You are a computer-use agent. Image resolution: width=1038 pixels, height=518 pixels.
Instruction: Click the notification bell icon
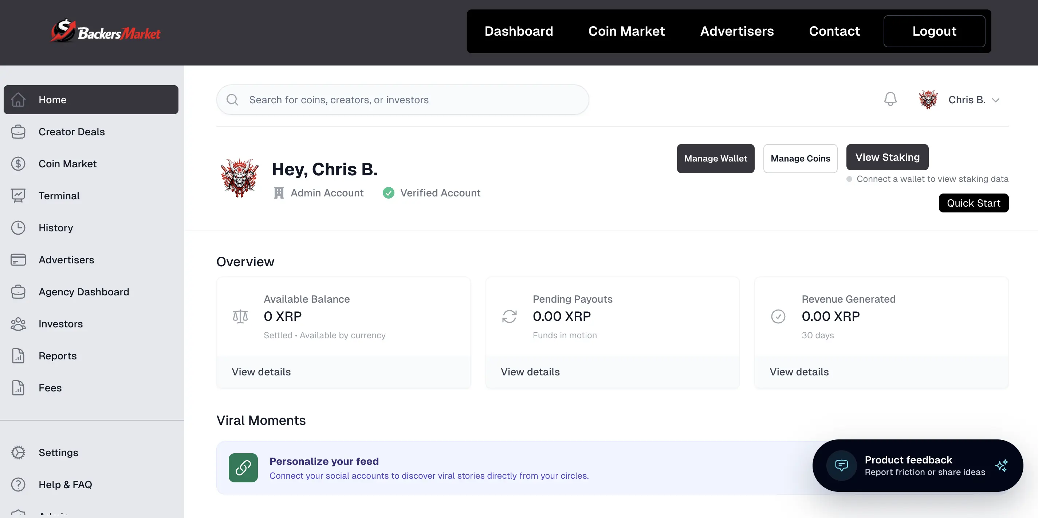(x=890, y=99)
